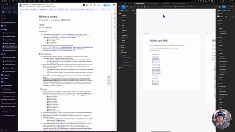
Task: Select the Text tool in Figma
Action: coord(138,7)
